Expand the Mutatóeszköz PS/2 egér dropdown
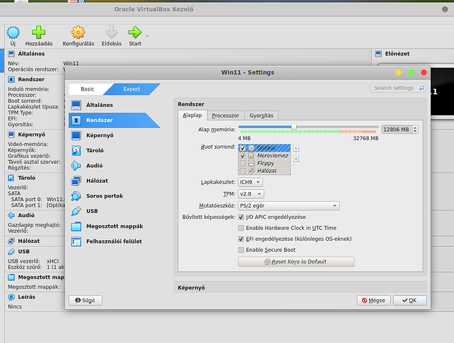 coord(288,205)
